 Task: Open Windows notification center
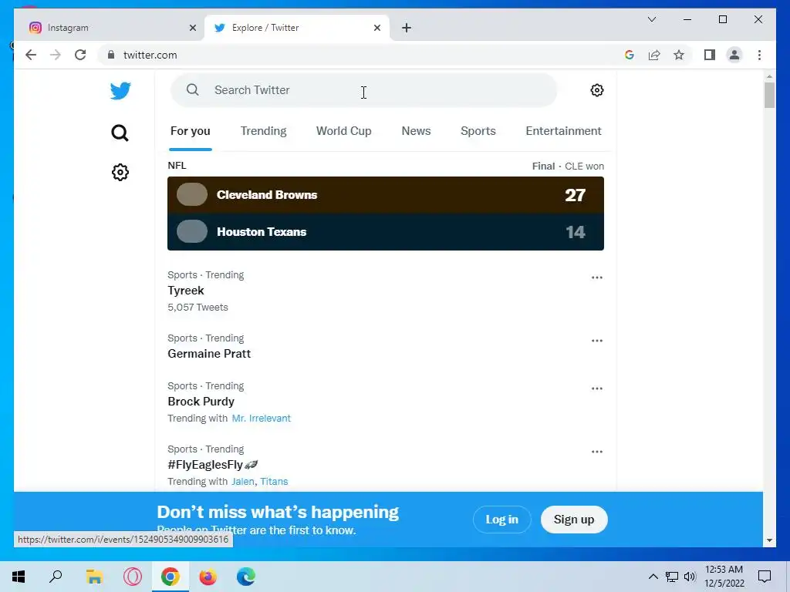pos(765,577)
